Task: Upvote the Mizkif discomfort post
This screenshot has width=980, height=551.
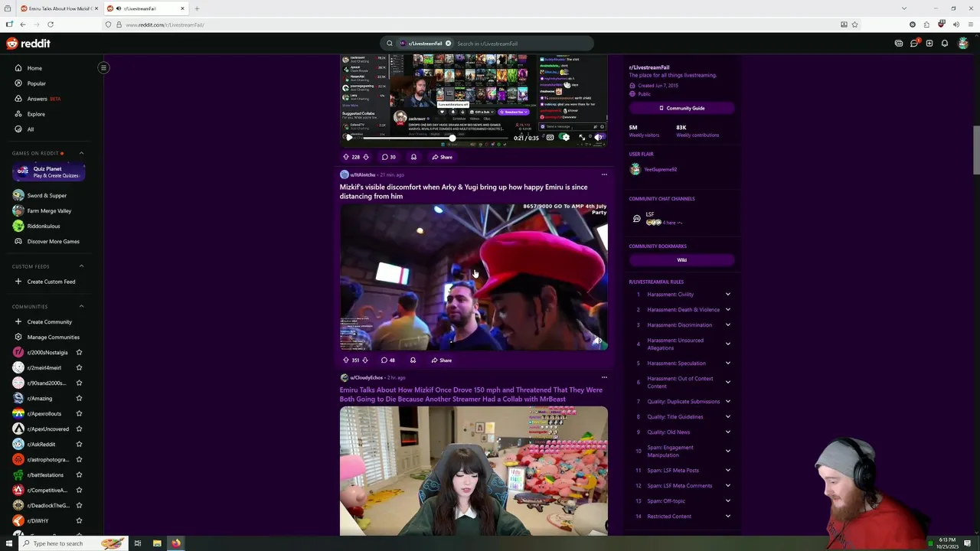Action: tap(345, 360)
